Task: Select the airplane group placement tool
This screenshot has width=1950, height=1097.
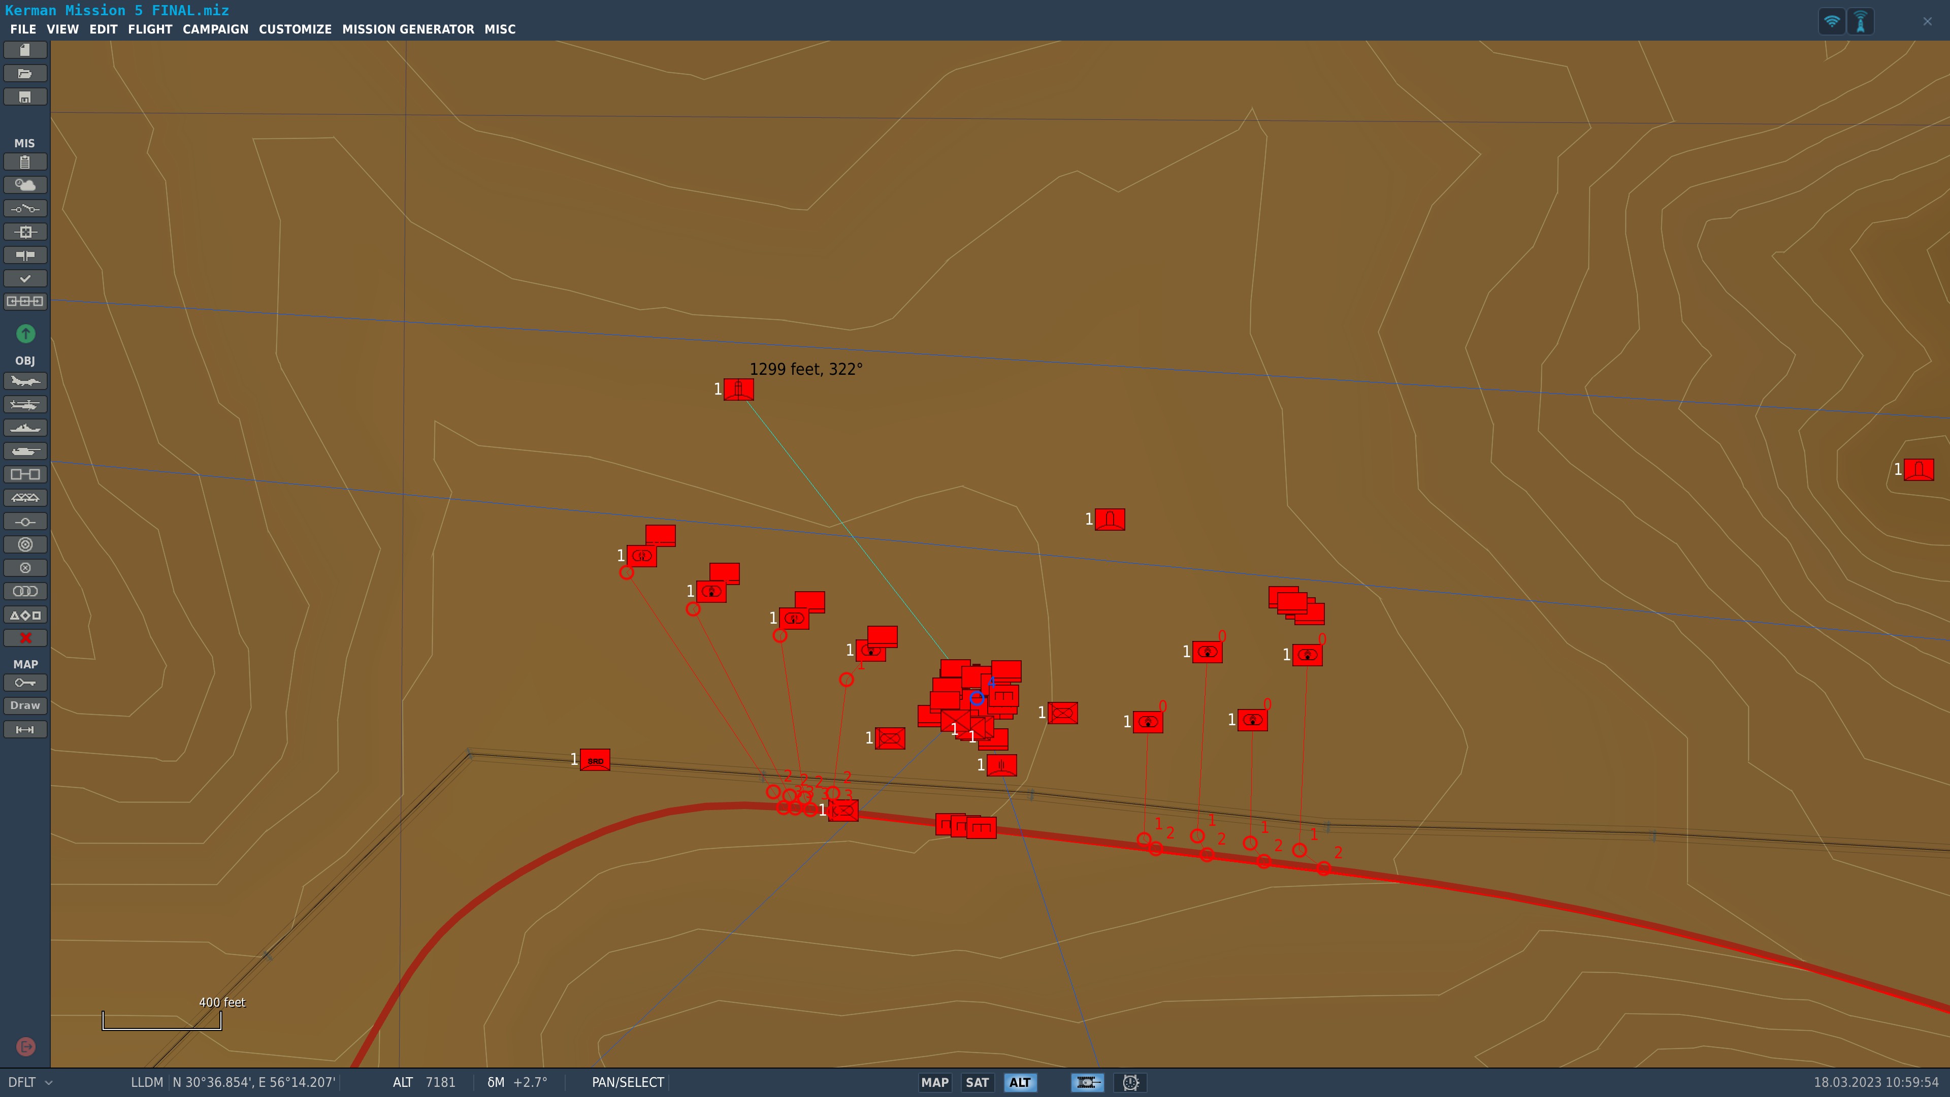Action: point(25,381)
